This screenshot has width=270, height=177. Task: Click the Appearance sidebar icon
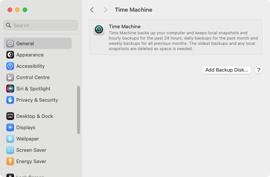tap(10, 55)
